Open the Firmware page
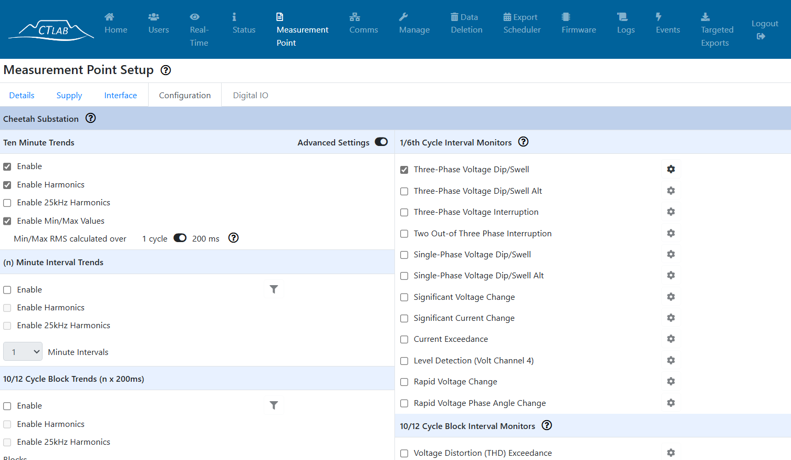The image size is (791, 460). pyautogui.click(x=579, y=24)
